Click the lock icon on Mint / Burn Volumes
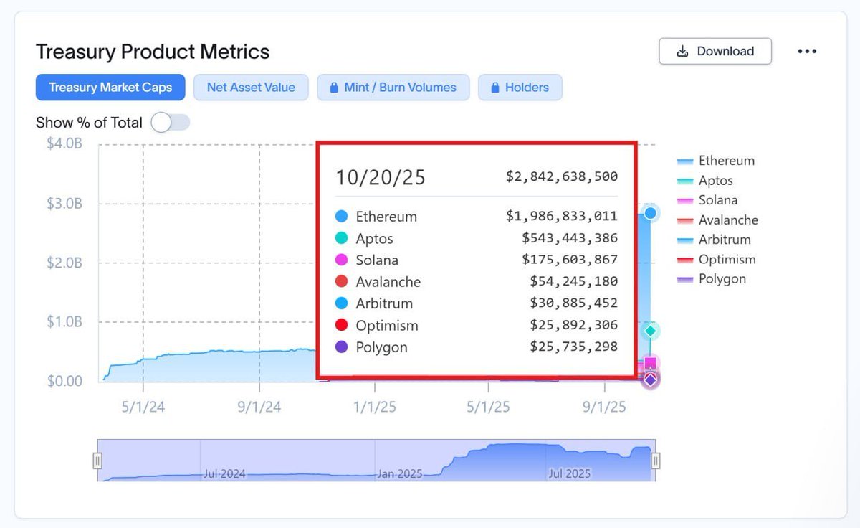 coord(334,88)
